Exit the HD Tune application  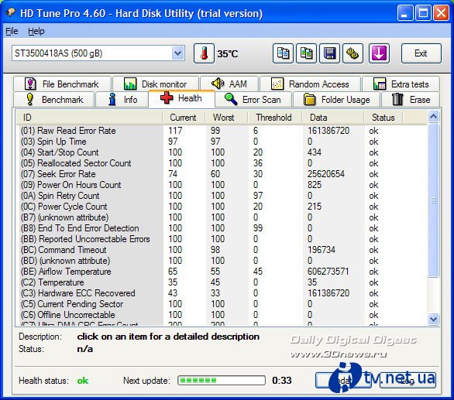[x=421, y=53]
